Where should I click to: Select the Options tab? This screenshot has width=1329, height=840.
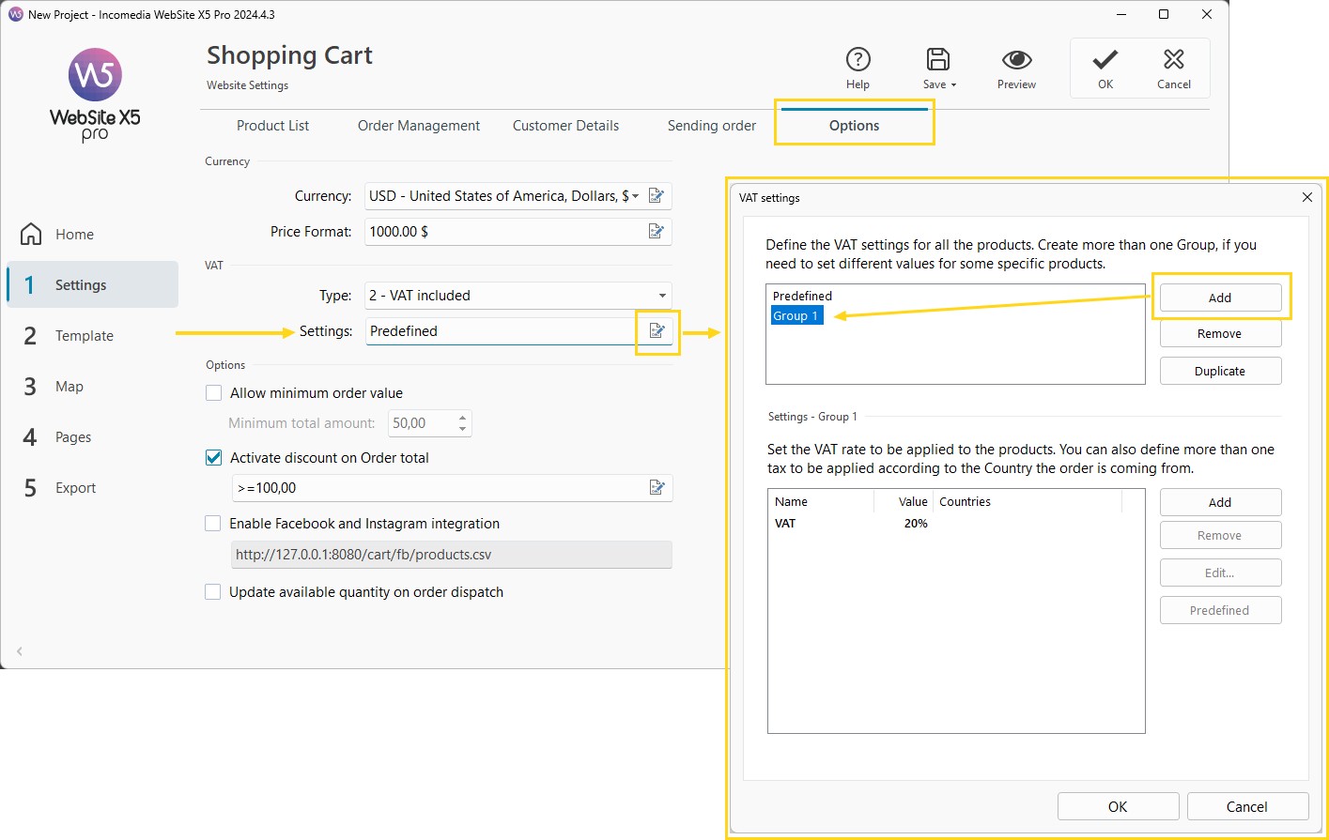pyautogui.click(x=855, y=126)
